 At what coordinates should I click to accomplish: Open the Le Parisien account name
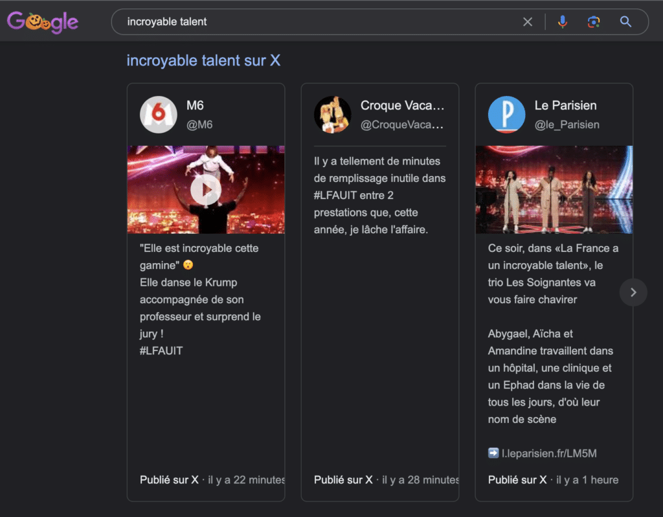[x=565, y=106]
